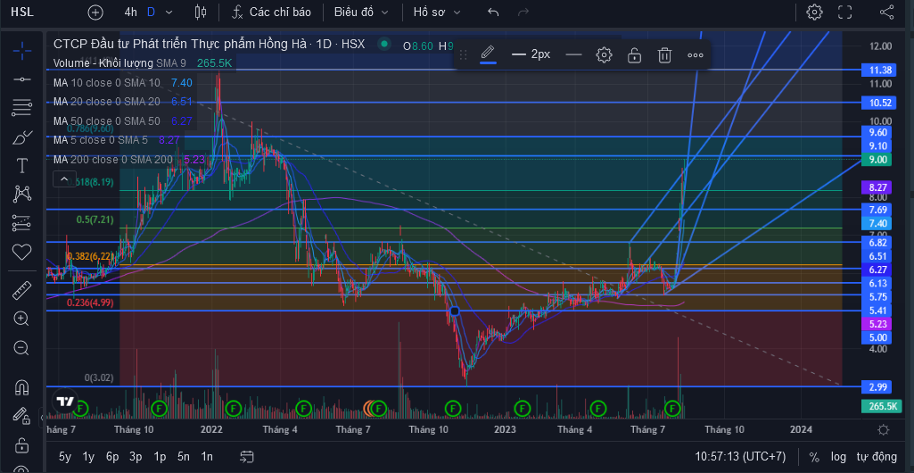This screenshot has width=914, height=473.
Task: Open the time interval dropdown arrow
Action: coord(169,12)
